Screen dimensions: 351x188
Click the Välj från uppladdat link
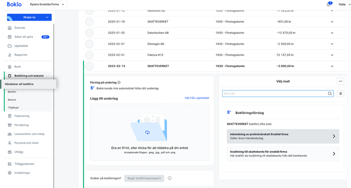pyautogui.click(x=197, y=98)
